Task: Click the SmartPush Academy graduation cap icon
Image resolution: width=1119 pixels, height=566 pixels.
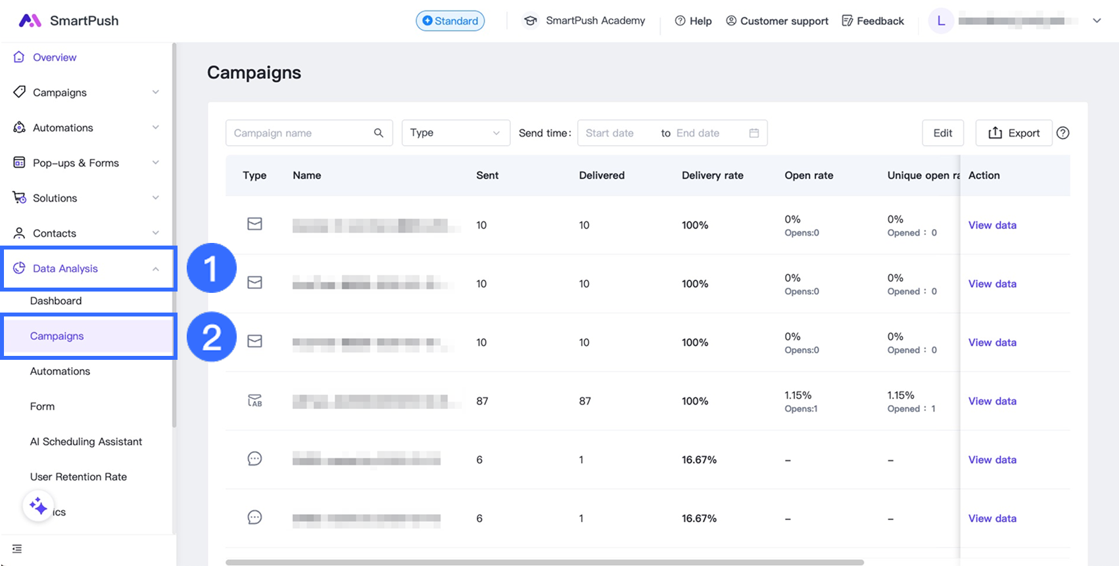Action: [x=530, y=21]
